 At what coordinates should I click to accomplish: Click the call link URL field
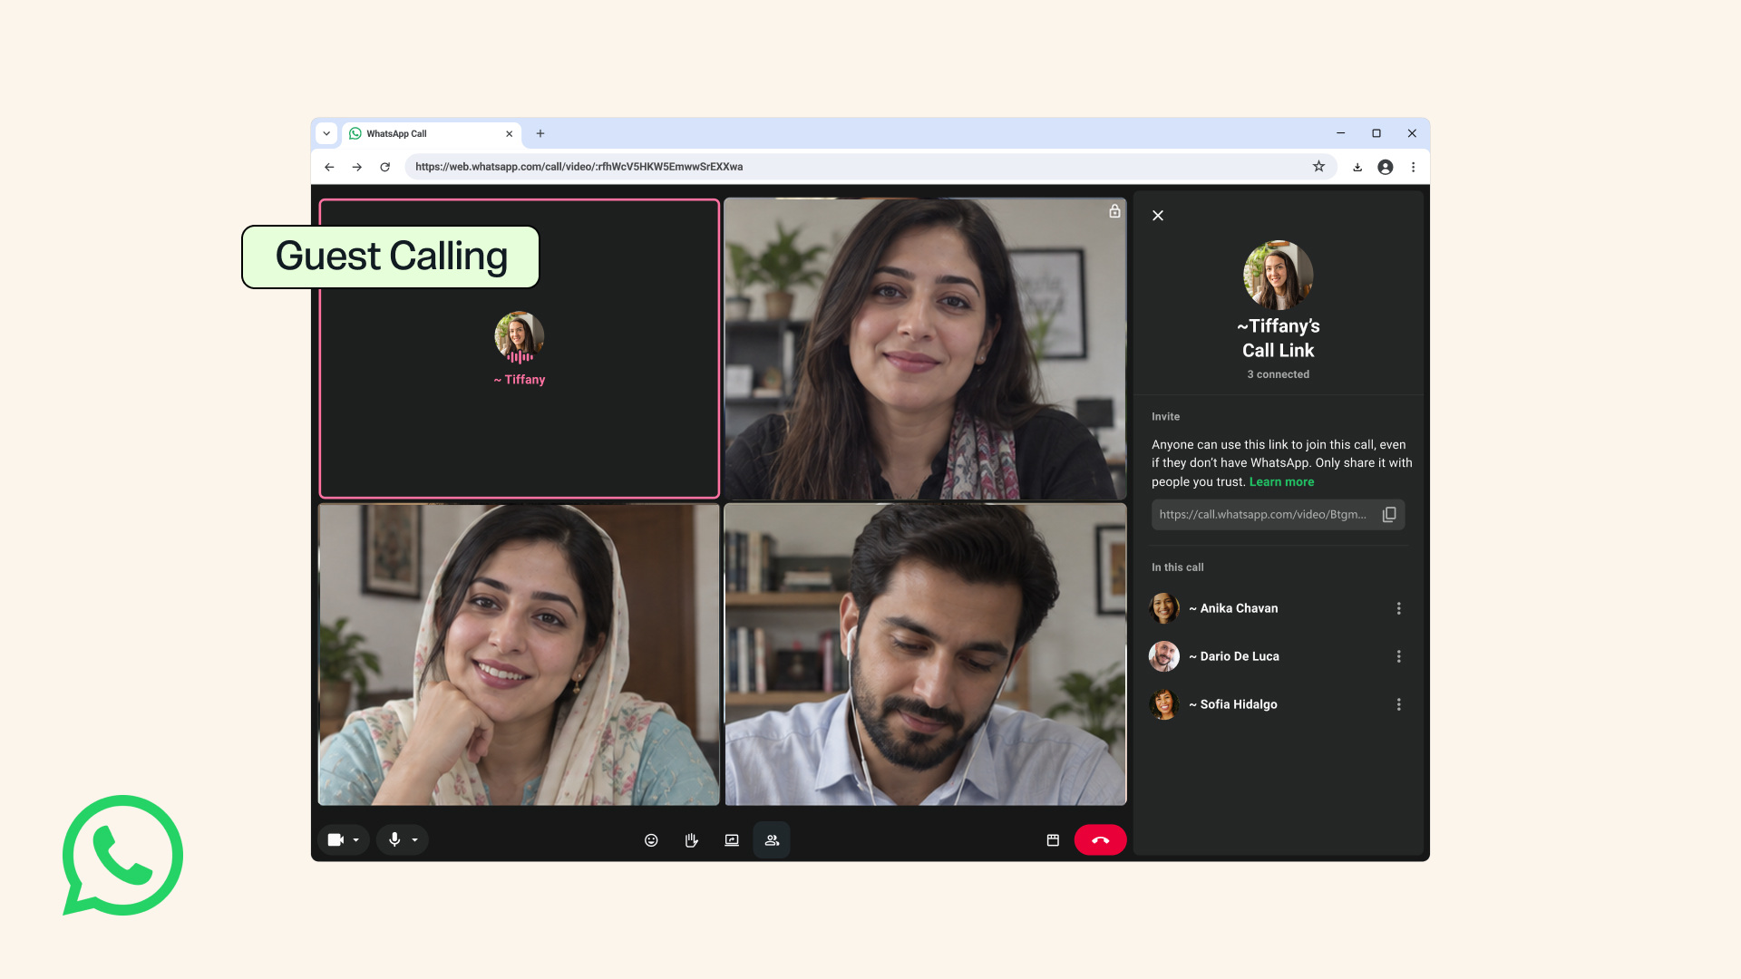point(1278,515)
